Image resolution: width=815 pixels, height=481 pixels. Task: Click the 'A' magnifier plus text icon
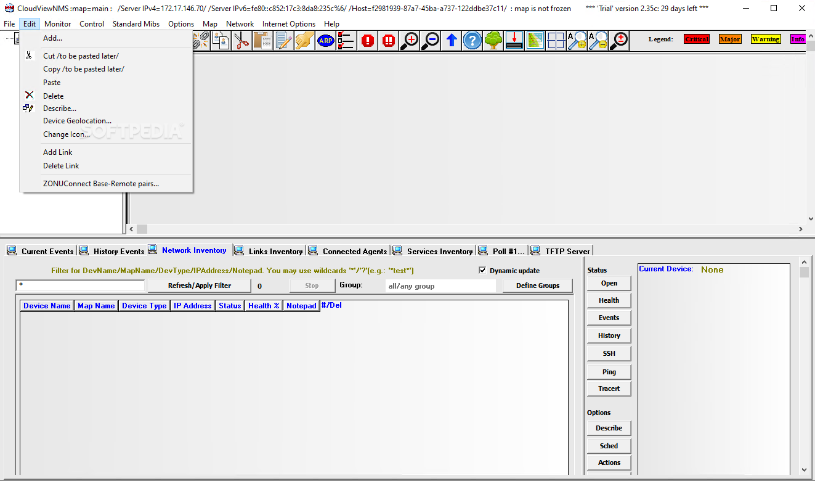click(x=577, y=41)
